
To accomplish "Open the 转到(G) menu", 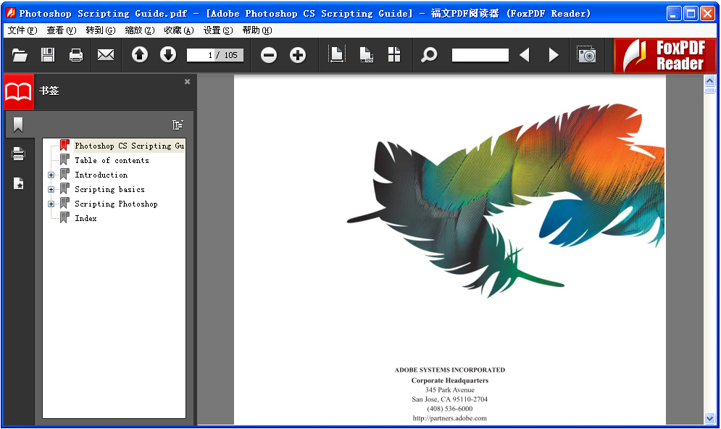I will point(101,30).
